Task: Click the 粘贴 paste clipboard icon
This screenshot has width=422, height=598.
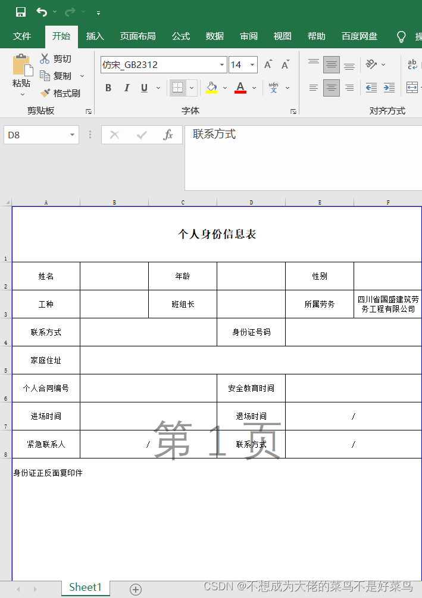Action: click(22, 65)
